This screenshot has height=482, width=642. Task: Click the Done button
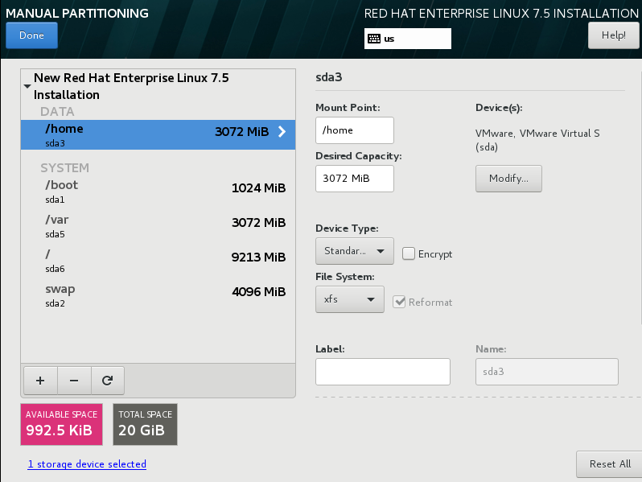[x=31, y=35]
